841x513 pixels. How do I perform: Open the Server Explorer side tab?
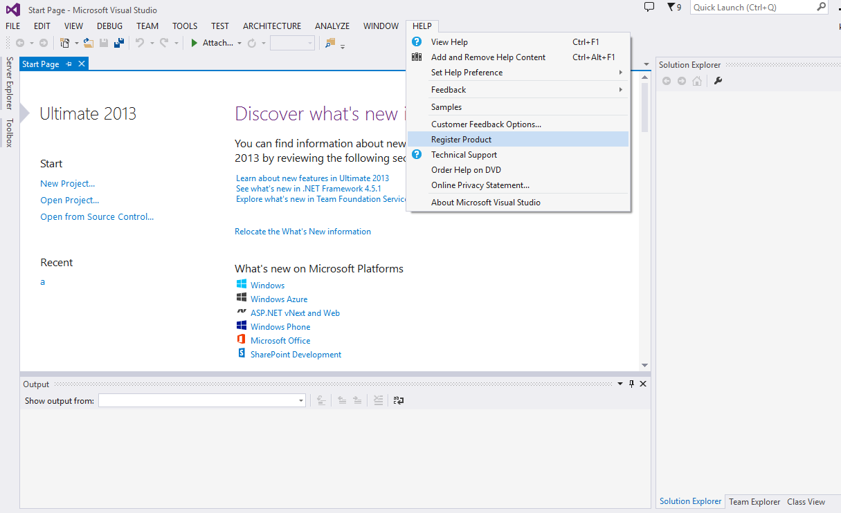(10, 83)
